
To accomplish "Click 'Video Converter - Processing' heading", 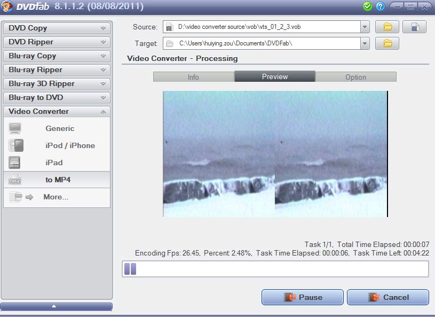I will [x=182, y=58].
